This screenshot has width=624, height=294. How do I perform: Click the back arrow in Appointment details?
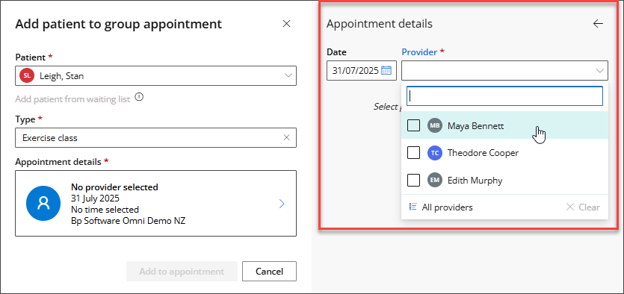tap(598, 24)
